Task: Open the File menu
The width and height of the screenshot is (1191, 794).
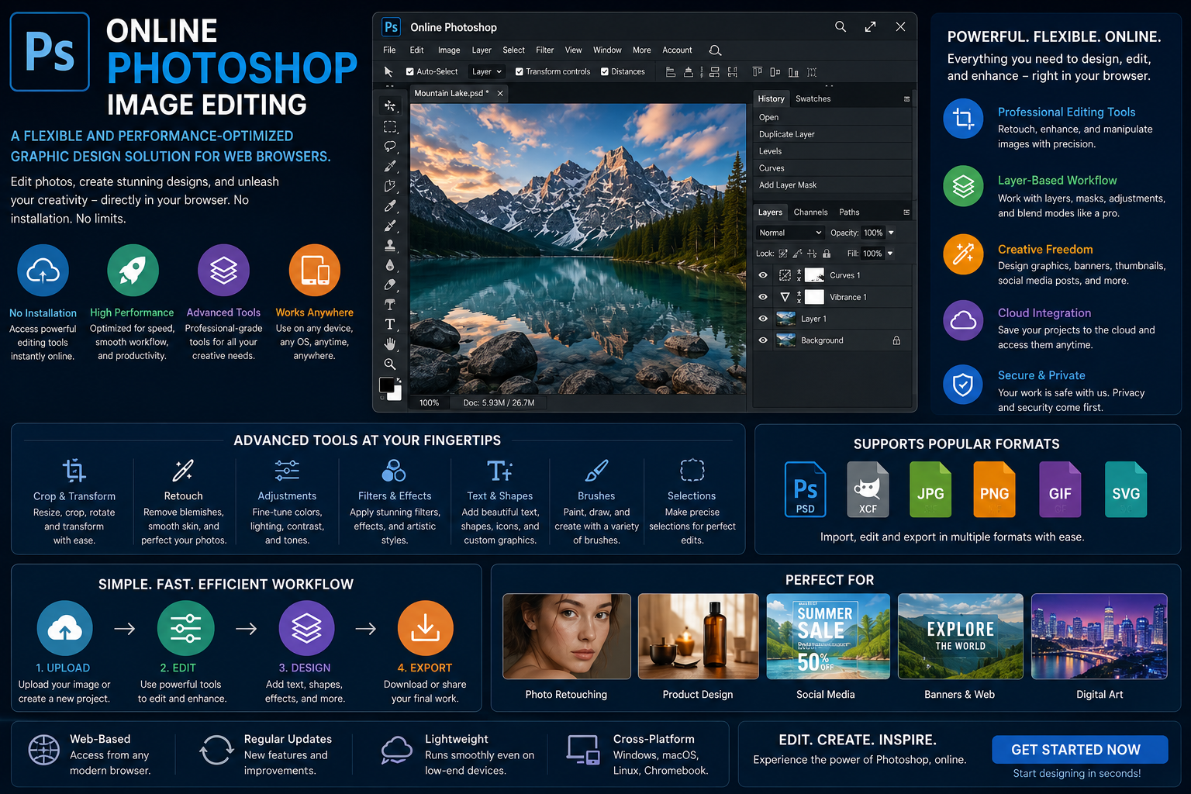Action: [389, 50]
